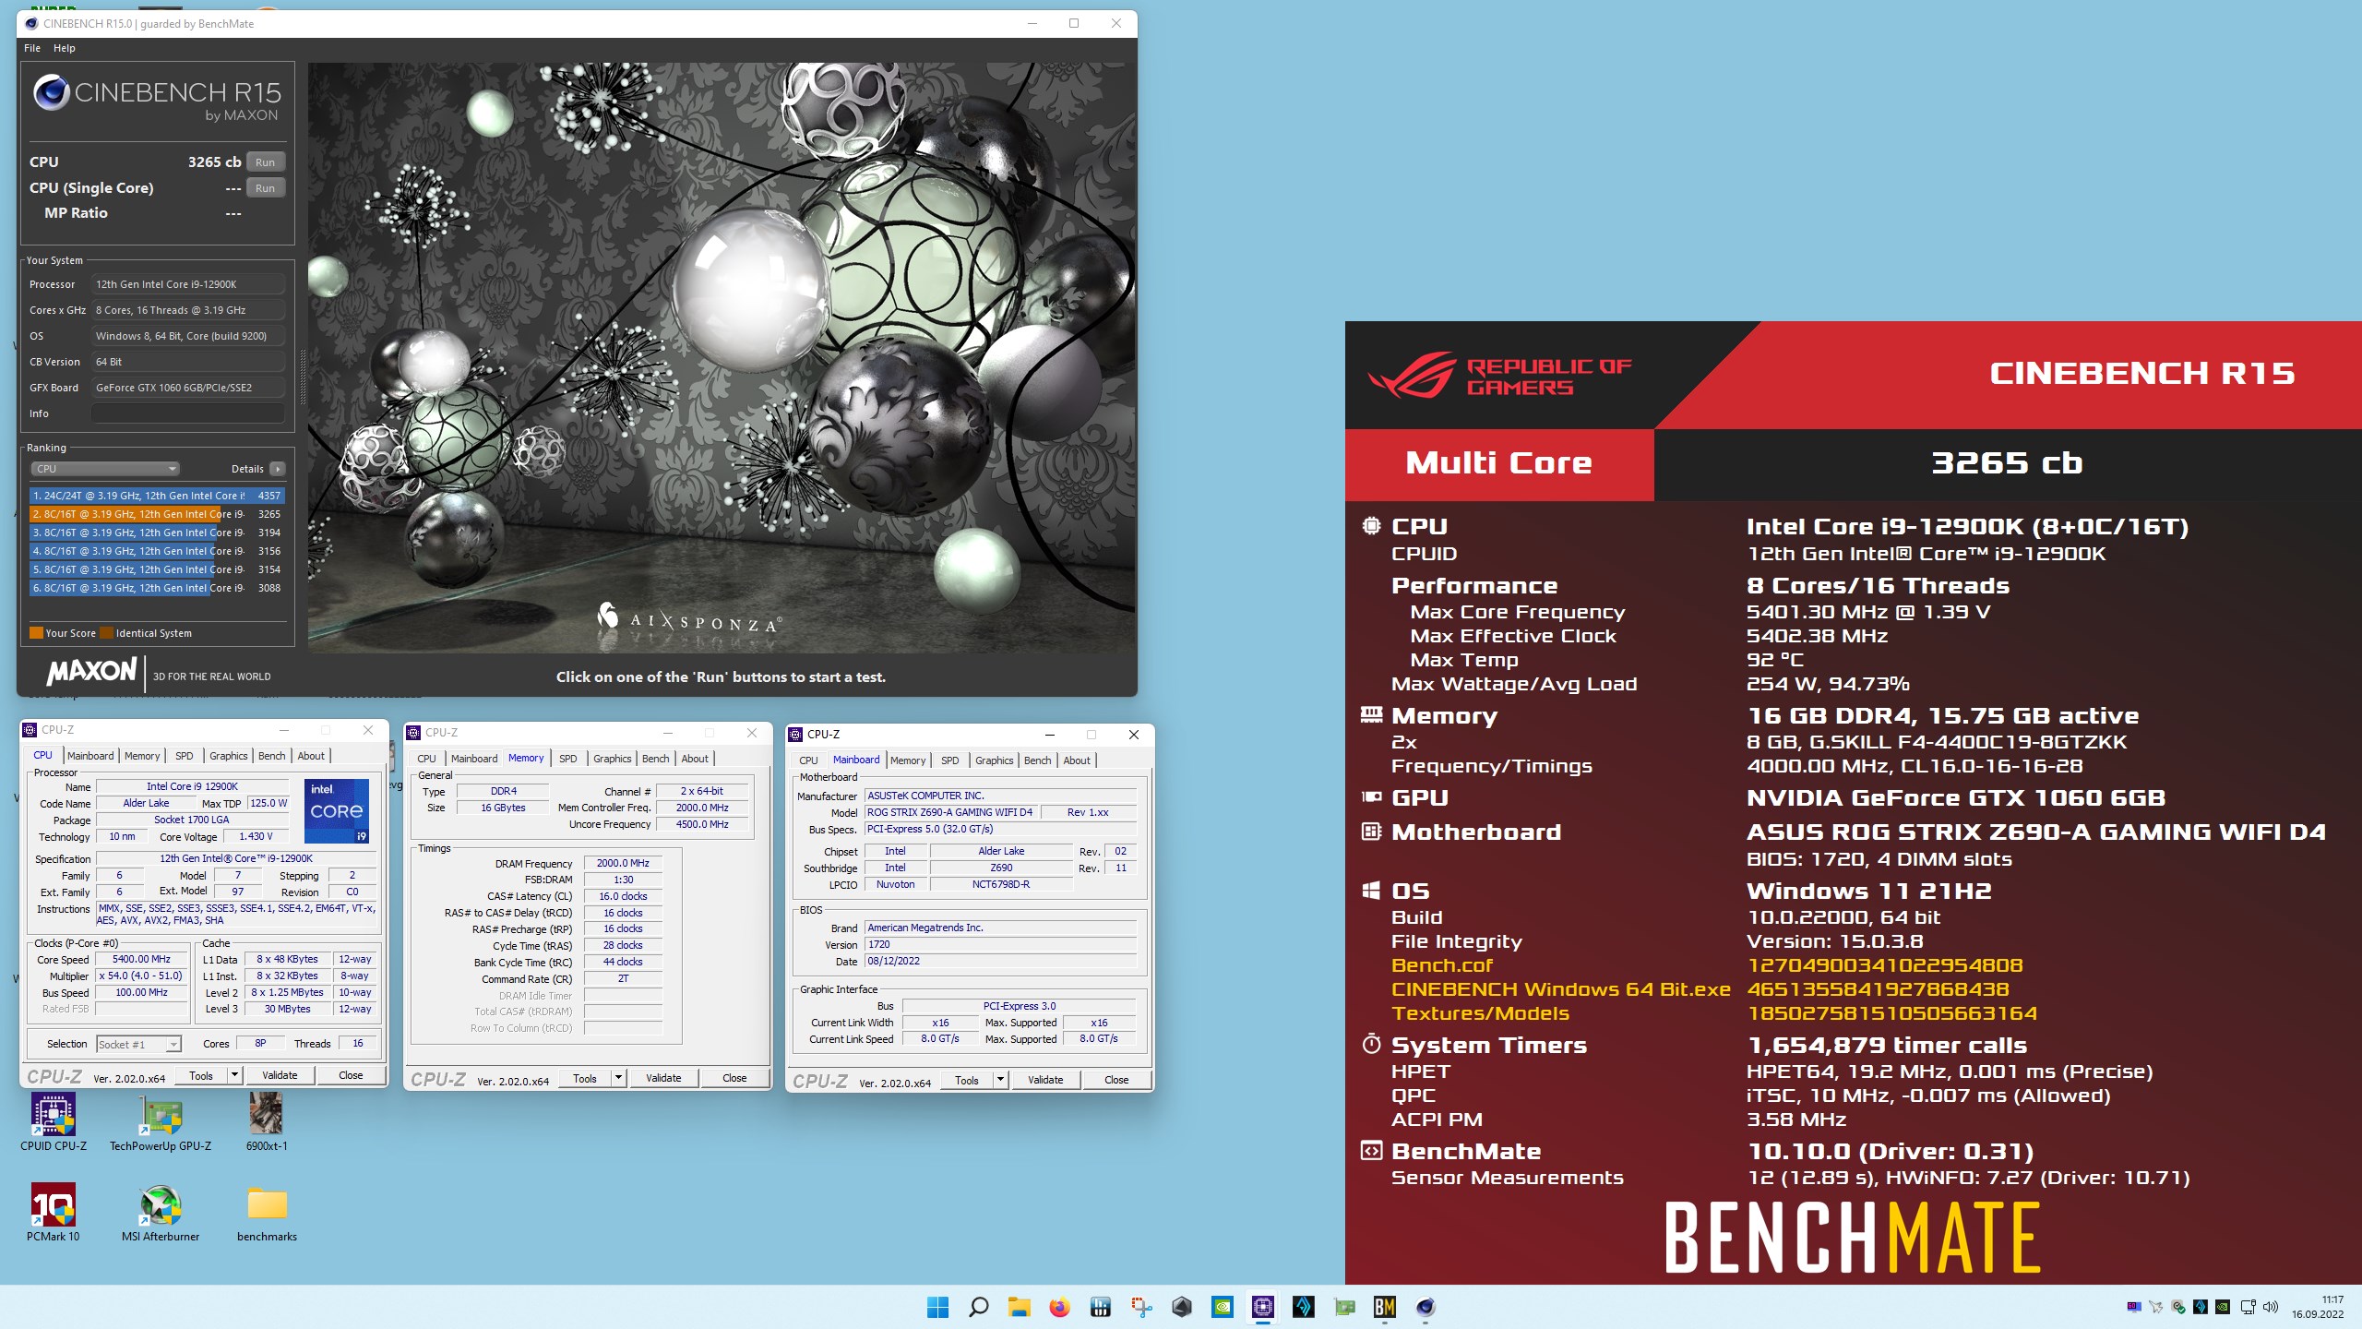Click the NVIDIA system tray icon

[x=2223, y=1307]
